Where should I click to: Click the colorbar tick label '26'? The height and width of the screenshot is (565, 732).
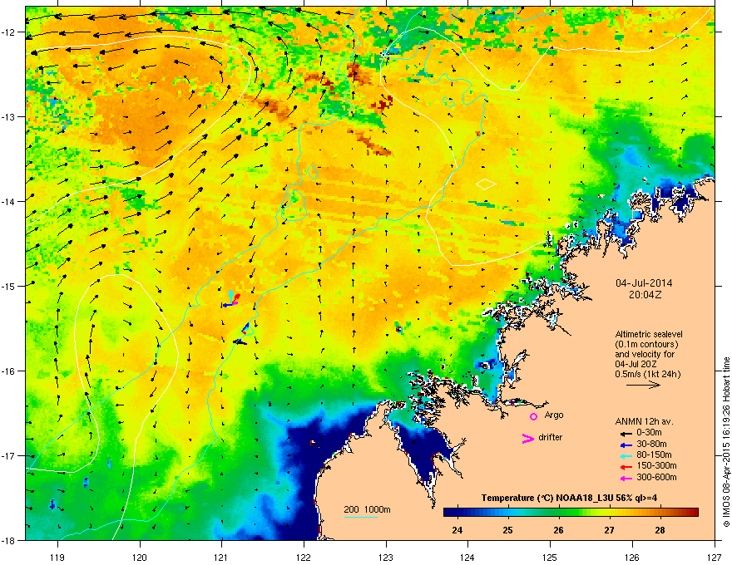click(558, 530)
